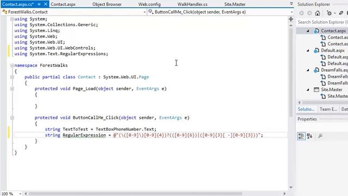Screen dimensions: 348x196
Task: Select Site.Master node in Solution Explorer
Action: (332, 90)
